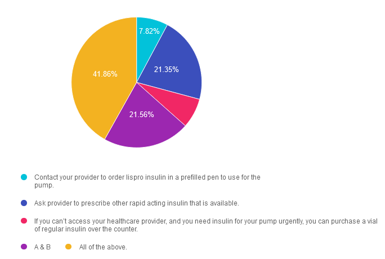Select the 'Ask provider to prescribe other' legend text
The image size is (385, 259).
click(x=137, y=203)
